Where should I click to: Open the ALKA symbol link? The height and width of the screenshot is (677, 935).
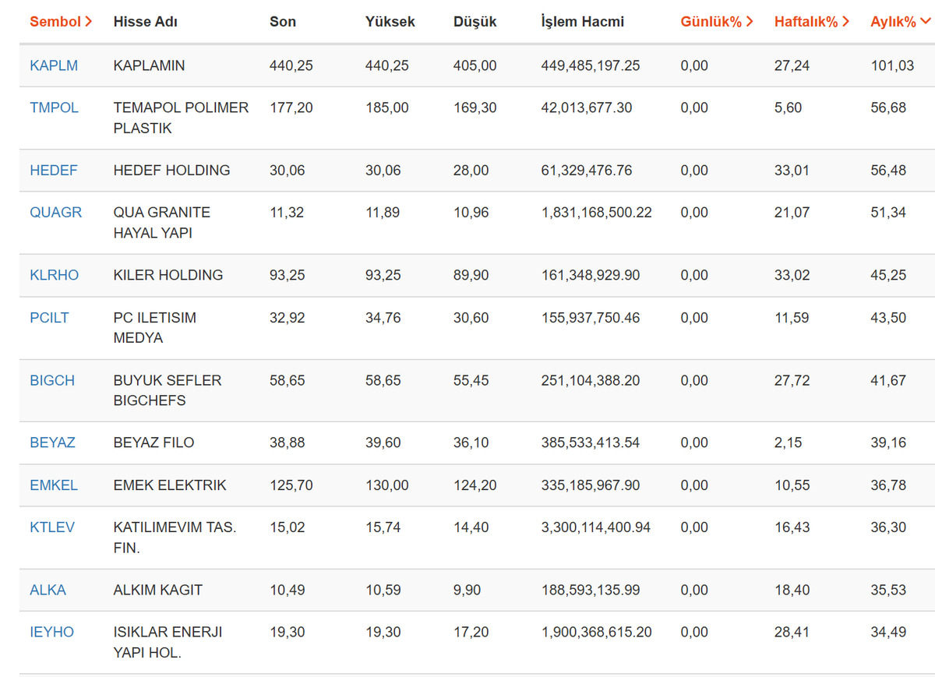point(48,590)
